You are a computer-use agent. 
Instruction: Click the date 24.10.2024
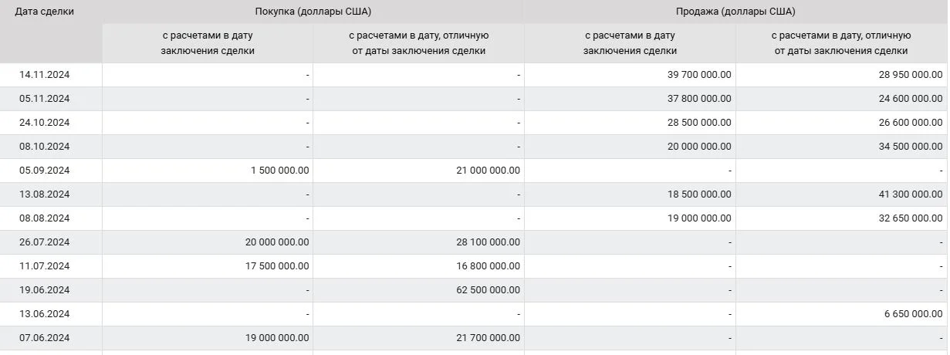coord(45,123)
